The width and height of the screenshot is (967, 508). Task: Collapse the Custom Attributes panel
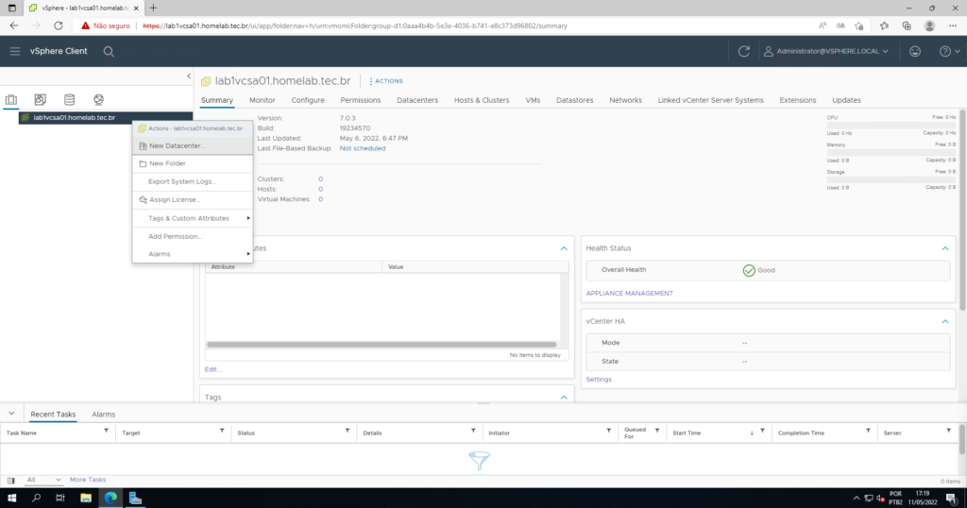(564, 248)
